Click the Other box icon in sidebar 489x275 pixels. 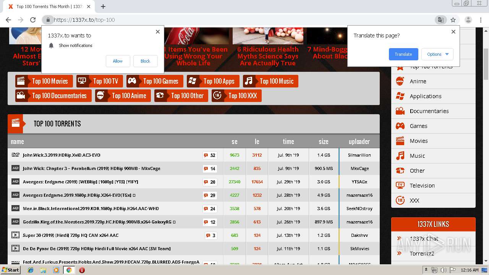coord(400,170)
